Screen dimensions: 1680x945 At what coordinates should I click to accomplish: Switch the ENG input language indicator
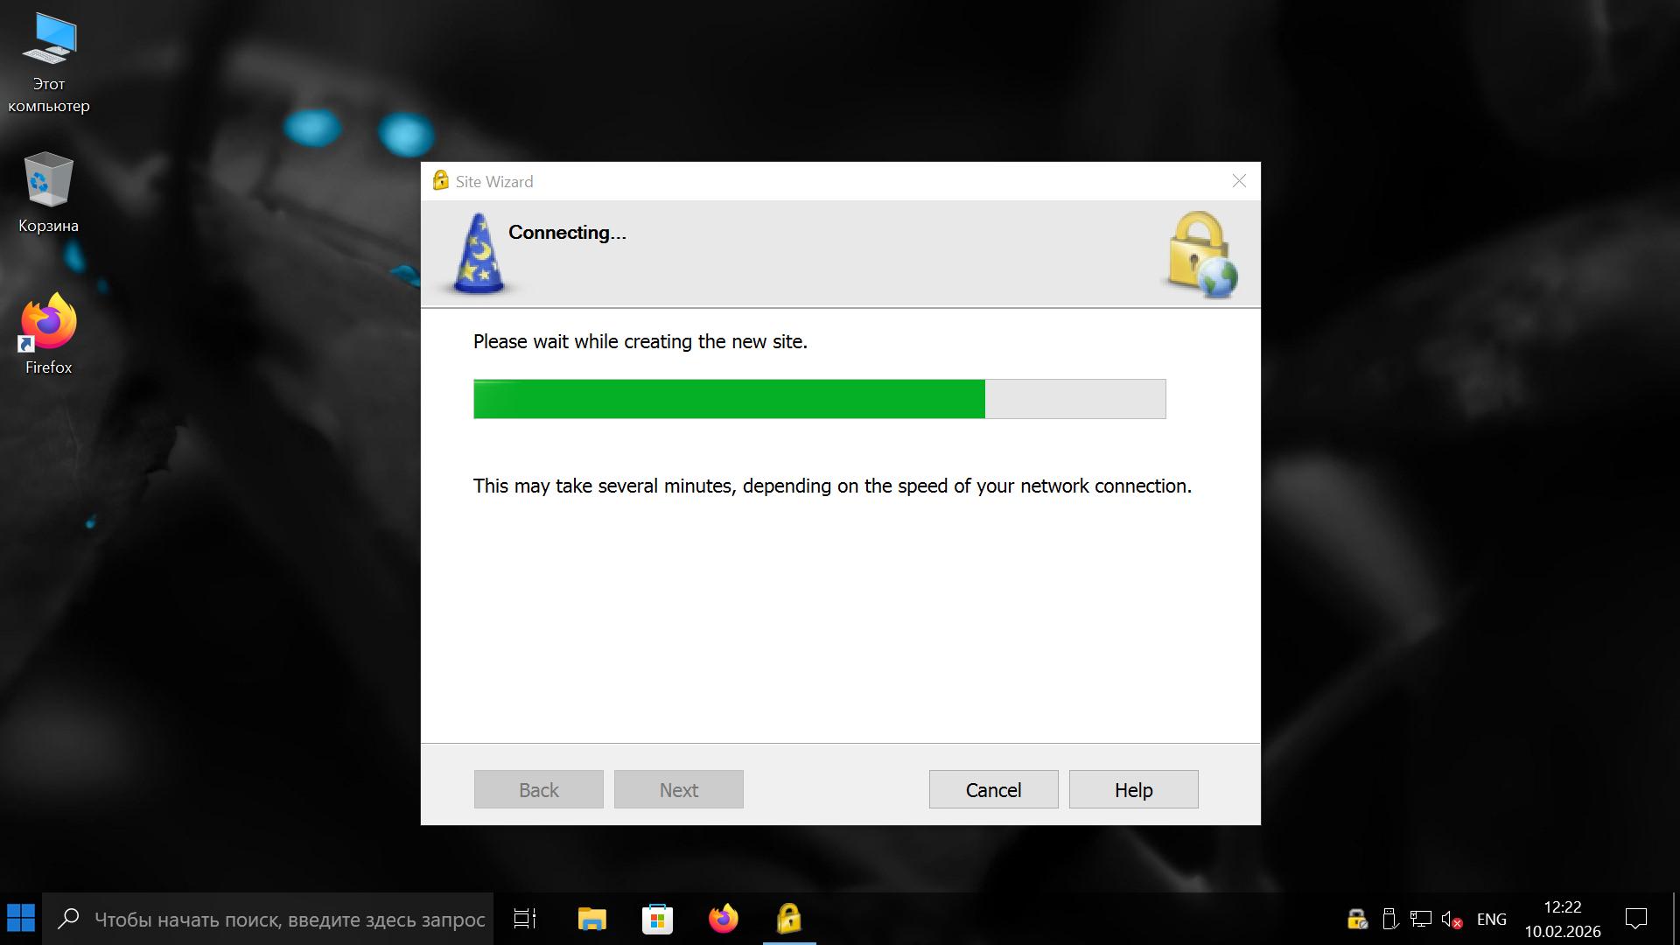coord(1491,920)
